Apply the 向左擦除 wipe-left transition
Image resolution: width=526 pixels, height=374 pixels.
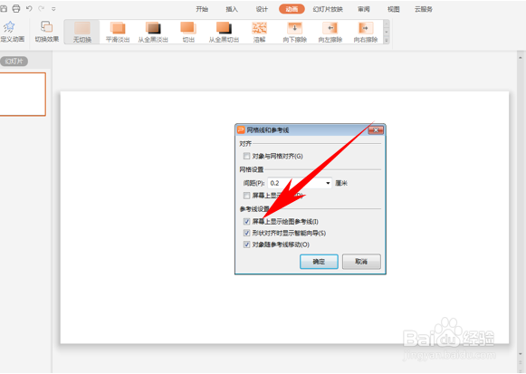pos(330,32)
